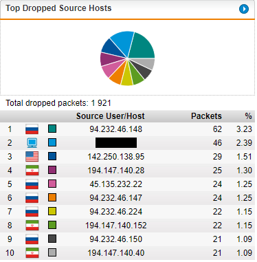Screen dimensions: 257x262
Task: Click the Iran flag in row 10
Action: tap(32, 253)
